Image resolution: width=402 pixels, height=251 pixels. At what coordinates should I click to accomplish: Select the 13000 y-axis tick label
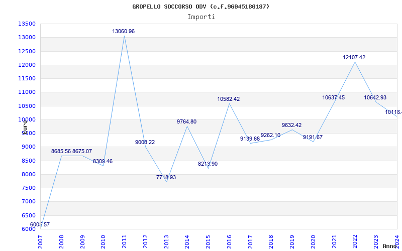(x=27, y=37)
